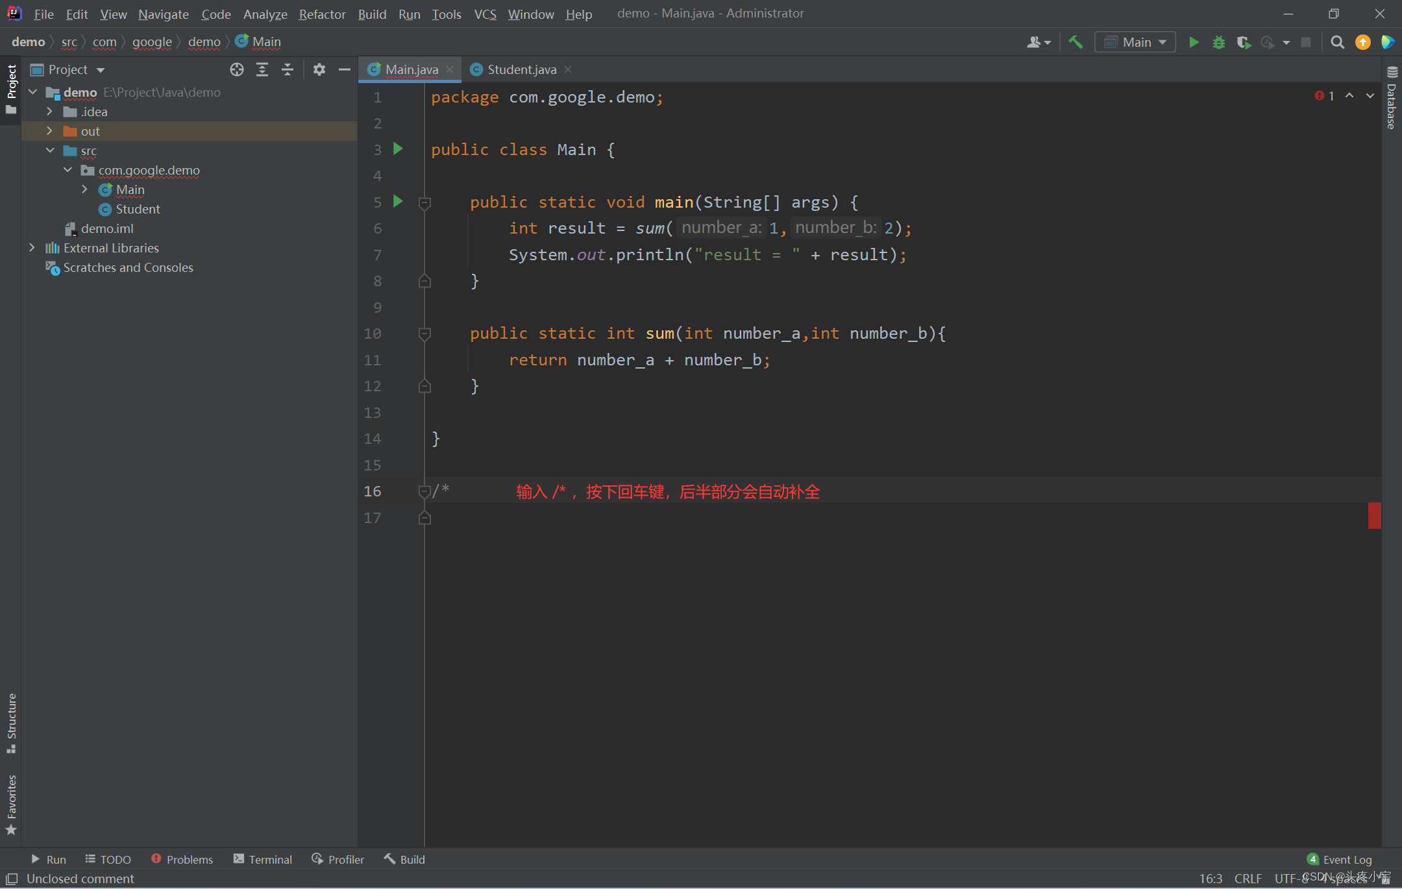Click Collapse All icon in Project panel
The height and width of the screenshot is (889, 1402).
click(x=288, y=69)
